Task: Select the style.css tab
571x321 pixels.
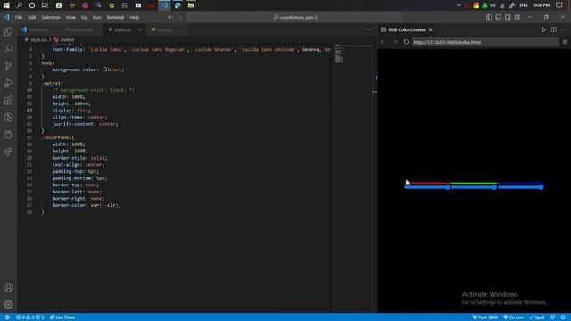Action: tap(122, 29)
